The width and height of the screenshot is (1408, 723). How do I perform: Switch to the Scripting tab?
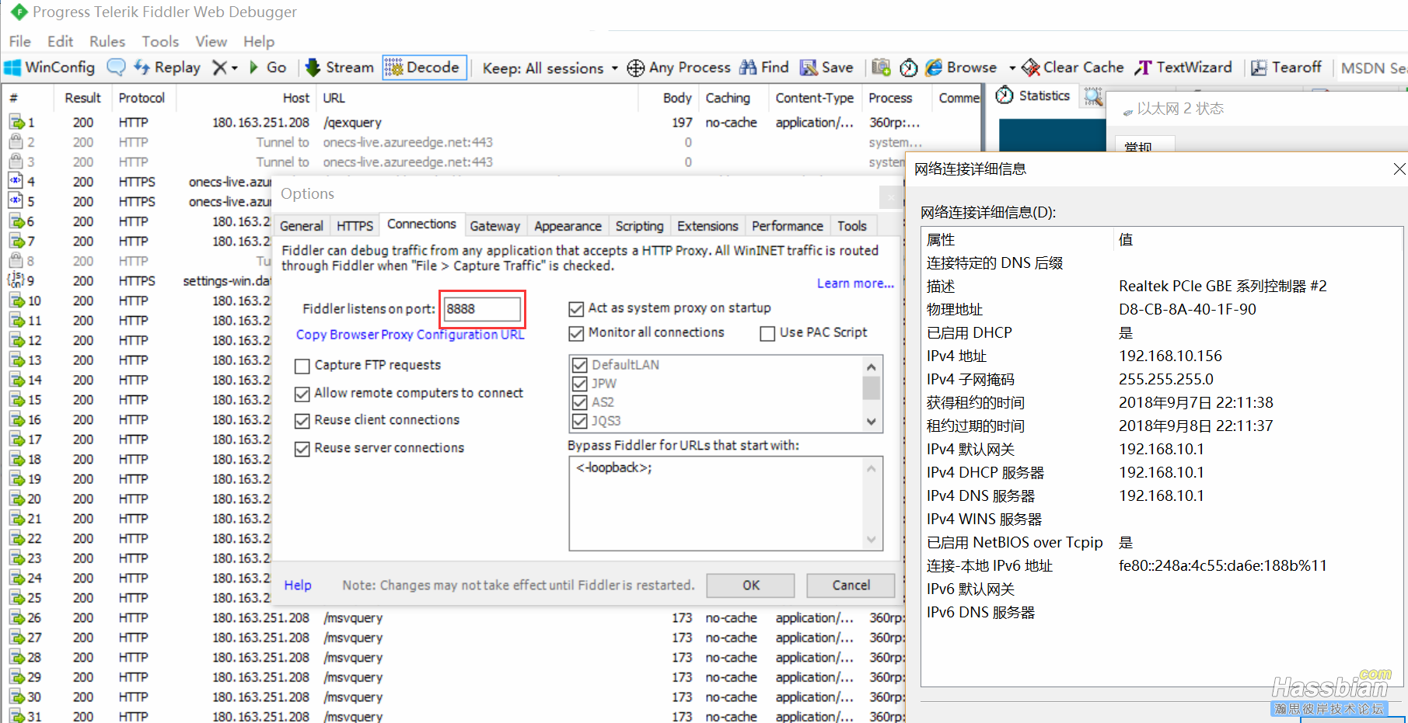tap(639, 226)
